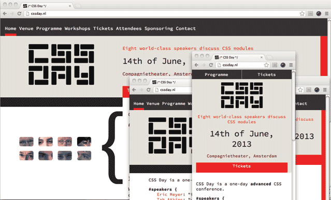Switch to the Programme tab in the narrow window

pos(217,74)
